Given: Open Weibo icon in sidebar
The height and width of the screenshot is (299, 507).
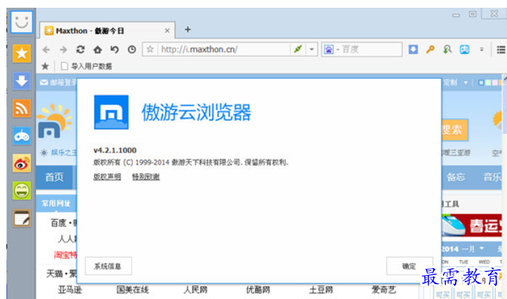Looking at the screenshot, I should click(x=22, y=163).
